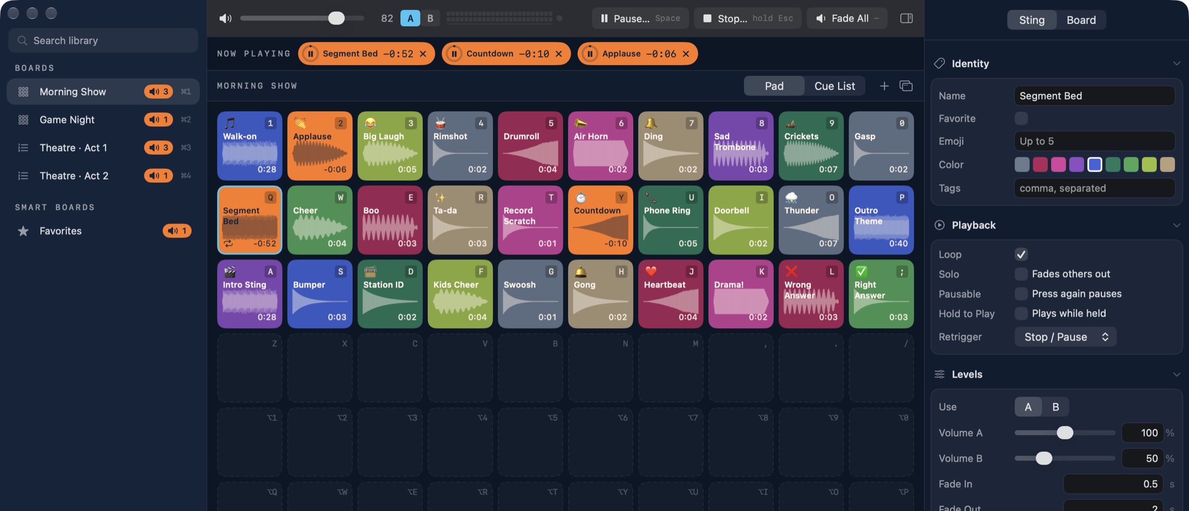Click the Volume A slider handle
This screenshot has height=511, width=1189.
click(x=1065, y=433)
